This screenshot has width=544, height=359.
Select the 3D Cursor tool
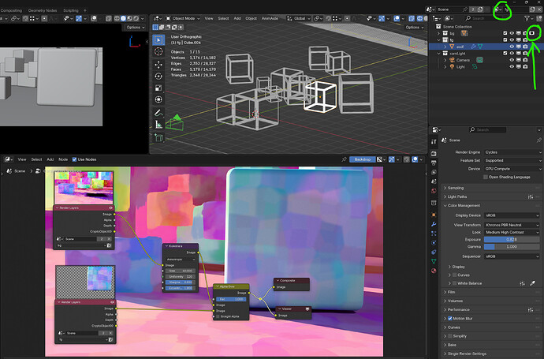coord(158,52)
